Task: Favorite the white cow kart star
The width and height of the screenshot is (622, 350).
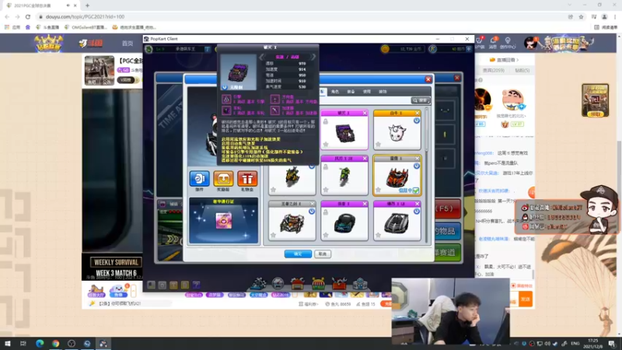Action: click(x=378, y=145)
